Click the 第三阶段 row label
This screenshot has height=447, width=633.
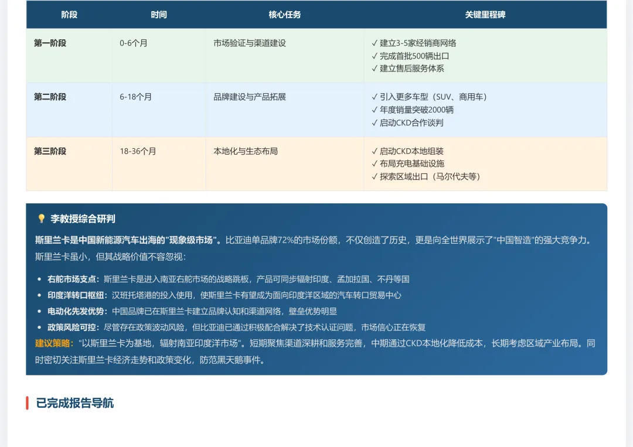click(x=50, y=151)
